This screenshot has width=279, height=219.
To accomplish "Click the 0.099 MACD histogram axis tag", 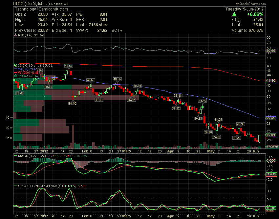I will tap(271, 161).
